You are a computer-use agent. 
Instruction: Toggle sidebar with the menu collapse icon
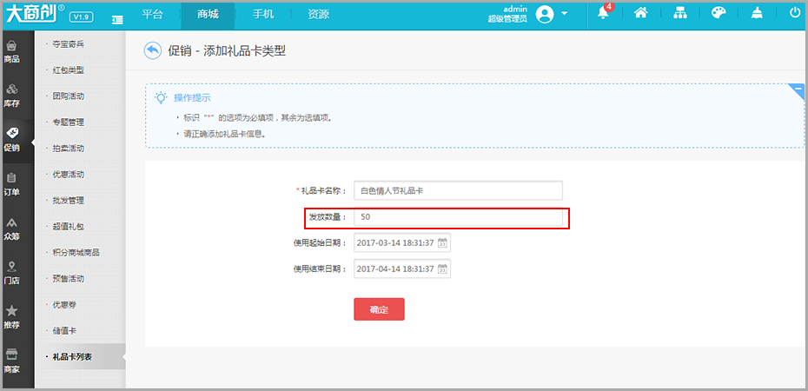117,20
